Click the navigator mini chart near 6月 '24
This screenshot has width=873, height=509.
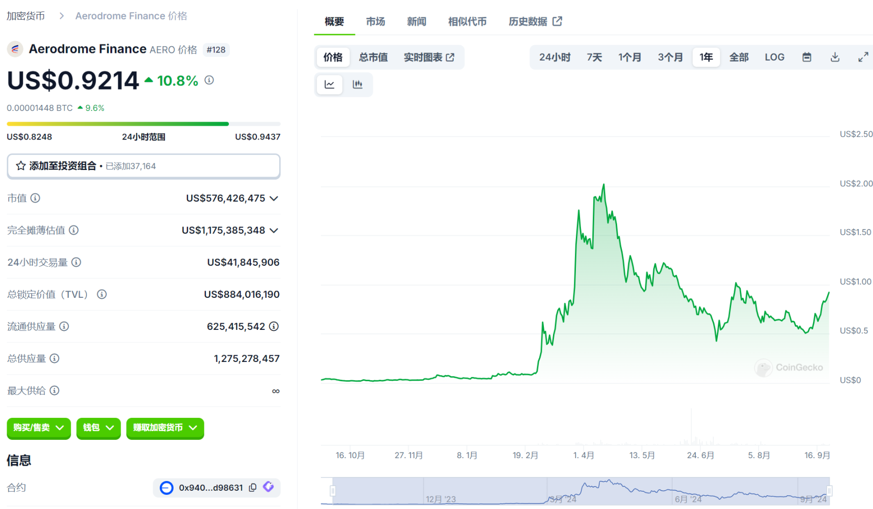click(x=688, y=499)
